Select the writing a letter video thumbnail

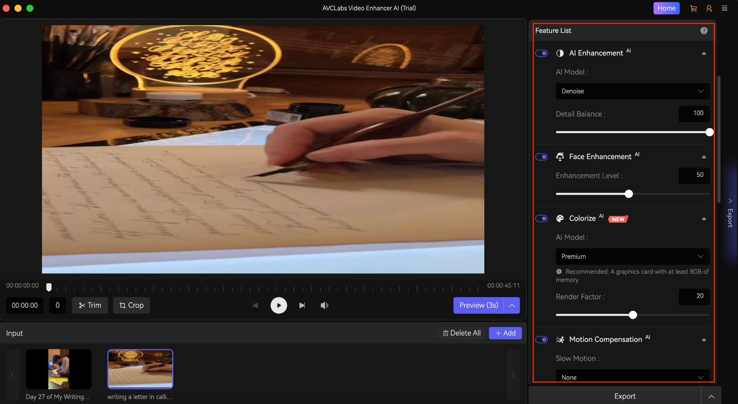point(140,369)
